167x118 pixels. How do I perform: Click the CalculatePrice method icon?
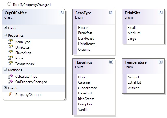click(x=10, y=76)
